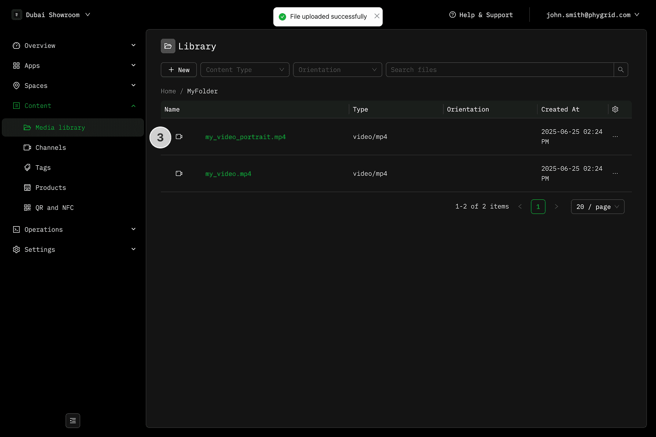Click the video icon beside my_video.mp4
This screenshot has height=437, width=656.
point(179,173)
